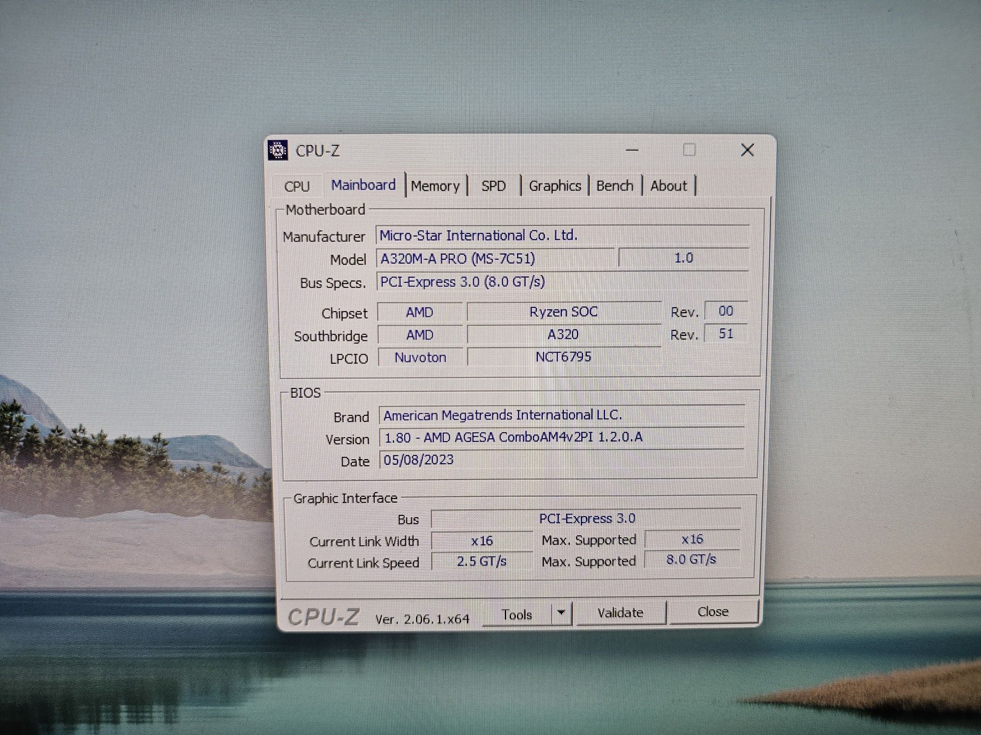Click the Southbridge vendor AMD field

(420, 335)
